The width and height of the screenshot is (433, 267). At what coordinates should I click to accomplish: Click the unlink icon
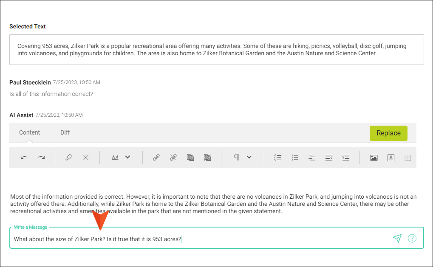[x=173, y=157]
